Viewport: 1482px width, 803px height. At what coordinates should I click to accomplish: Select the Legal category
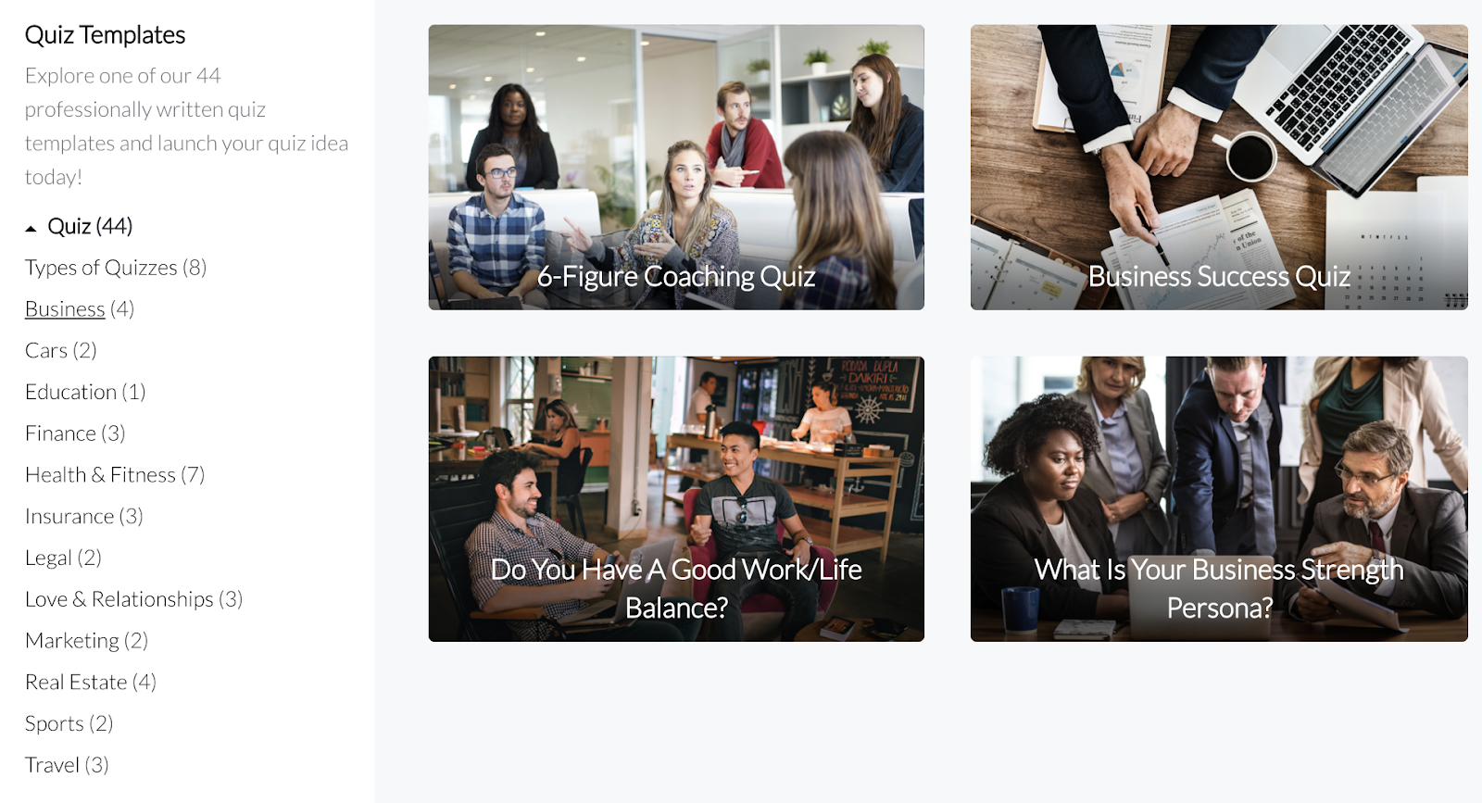63,558
